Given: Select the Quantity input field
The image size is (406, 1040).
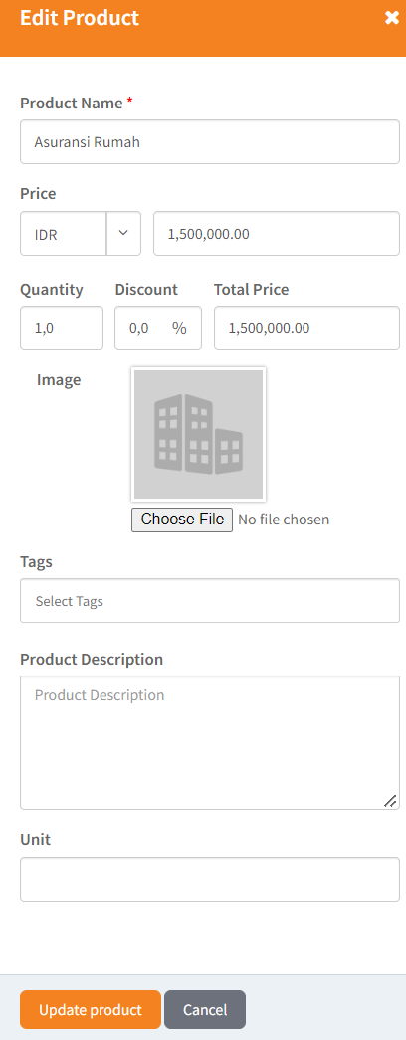Looking at the screenshot, I should 62,327.
